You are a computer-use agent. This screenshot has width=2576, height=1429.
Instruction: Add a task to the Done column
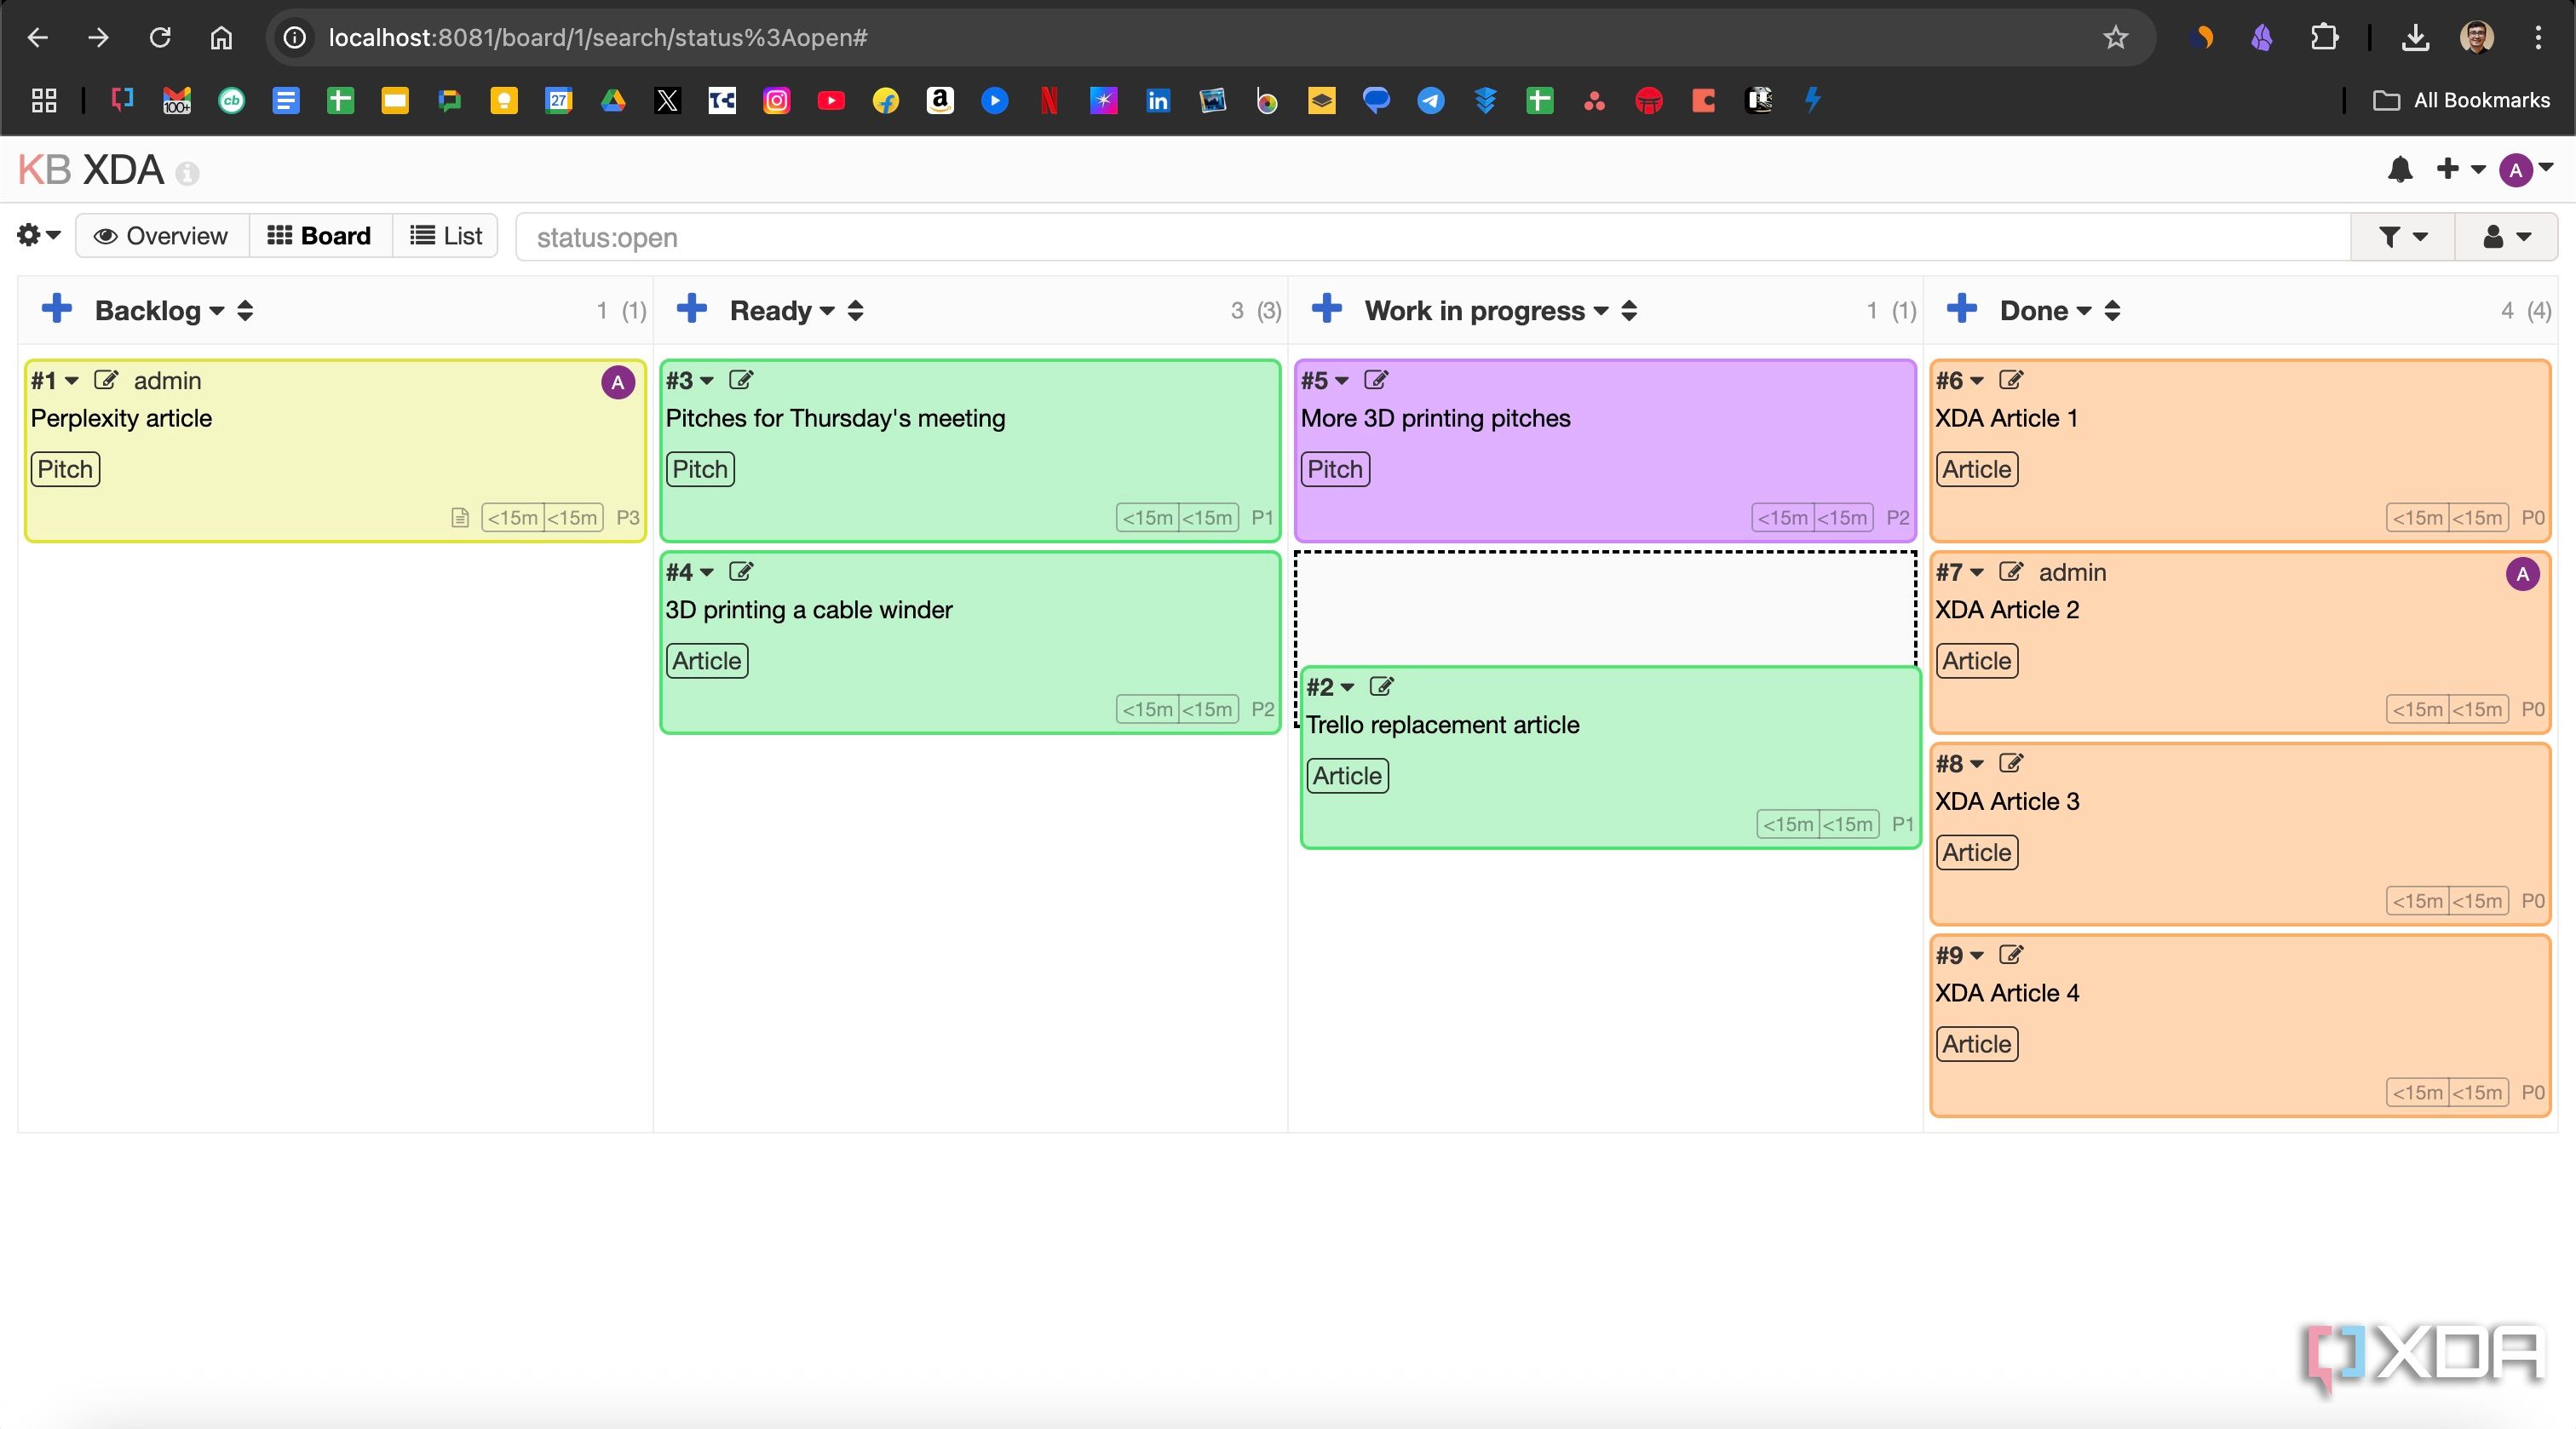point(1962,309)
